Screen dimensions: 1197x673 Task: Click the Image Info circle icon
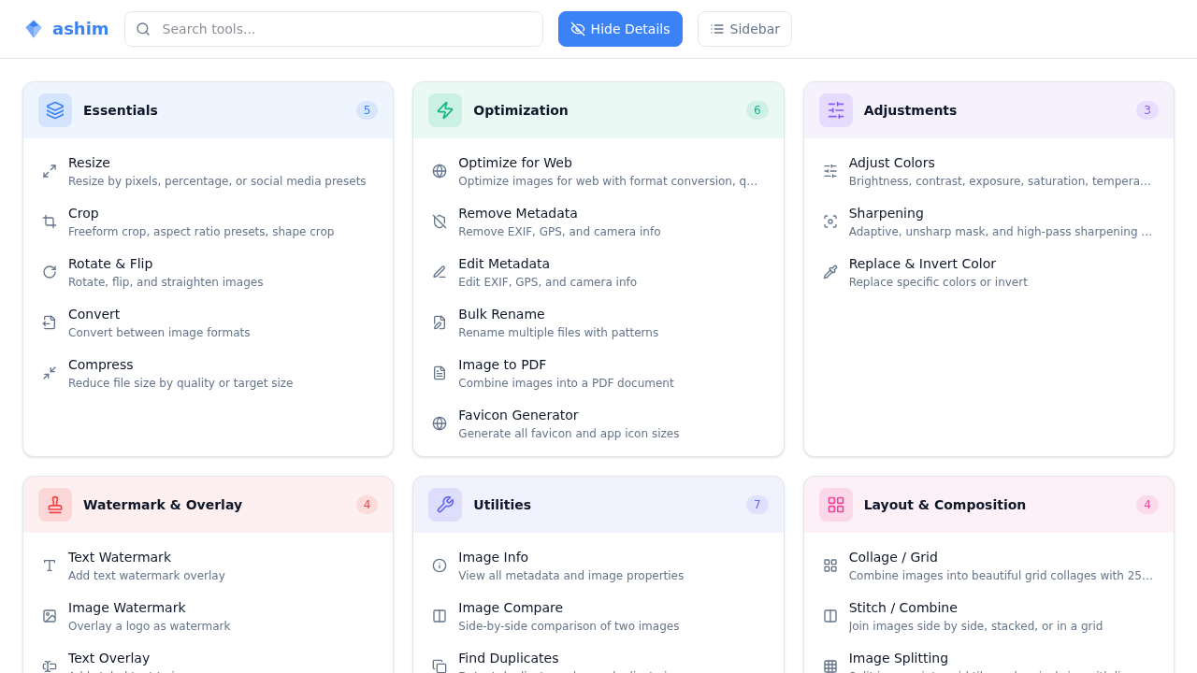440,566
